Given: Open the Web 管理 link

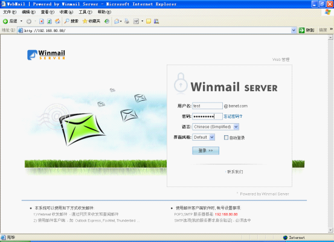Looking at the screenshot, I should [x=280, y=60].
